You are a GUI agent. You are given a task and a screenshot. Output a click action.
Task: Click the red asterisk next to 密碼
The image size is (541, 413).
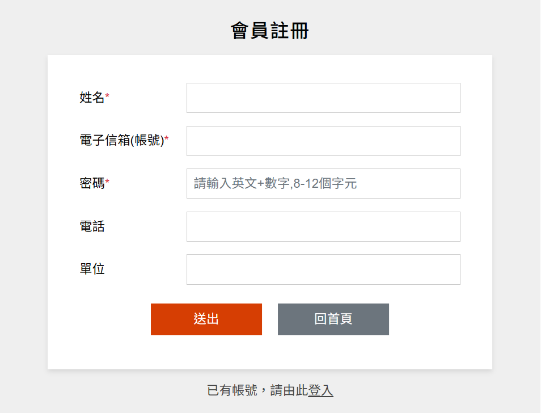[108, 183]
